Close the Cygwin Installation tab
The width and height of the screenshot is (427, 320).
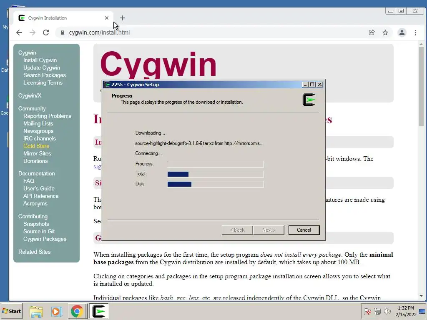[107, 18]
